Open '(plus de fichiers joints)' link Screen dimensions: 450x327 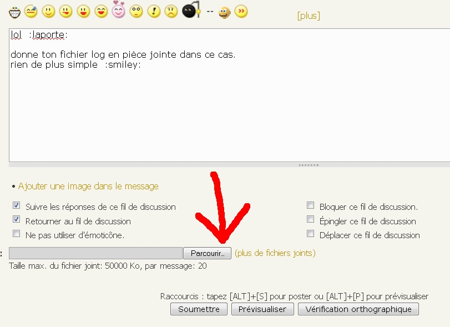(275, 253)
